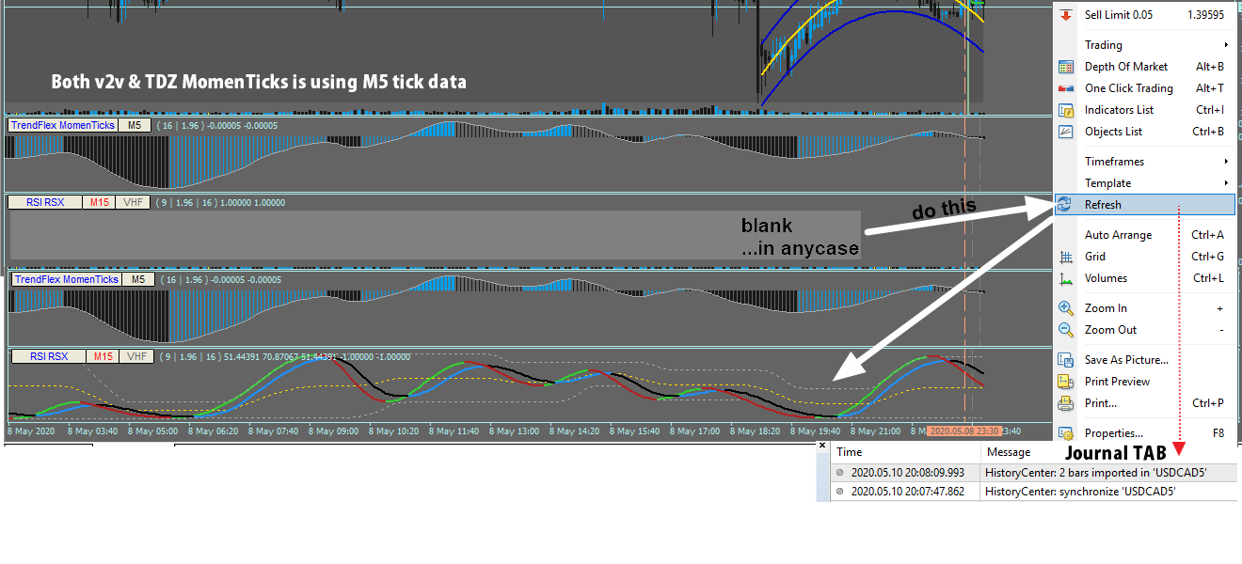Click the Zoom In magnifier icon
The image size is (1242, 564).
[1066, 308]
